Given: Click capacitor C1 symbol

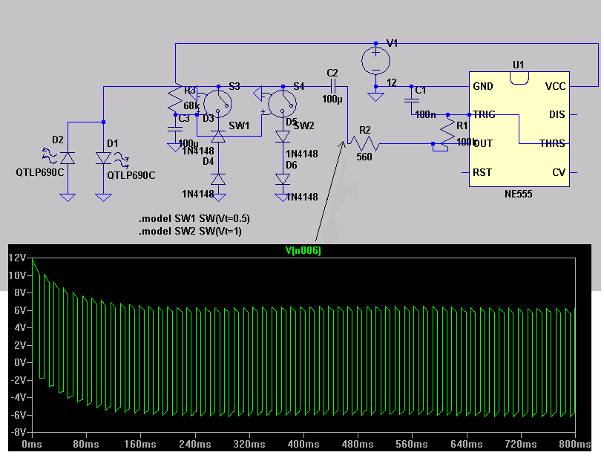Looking at the screenshot, I should click(411, 100).
